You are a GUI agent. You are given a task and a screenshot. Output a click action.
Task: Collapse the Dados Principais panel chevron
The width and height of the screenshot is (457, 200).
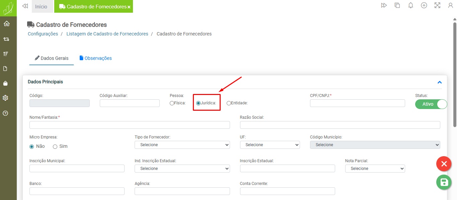coord(440,82)
